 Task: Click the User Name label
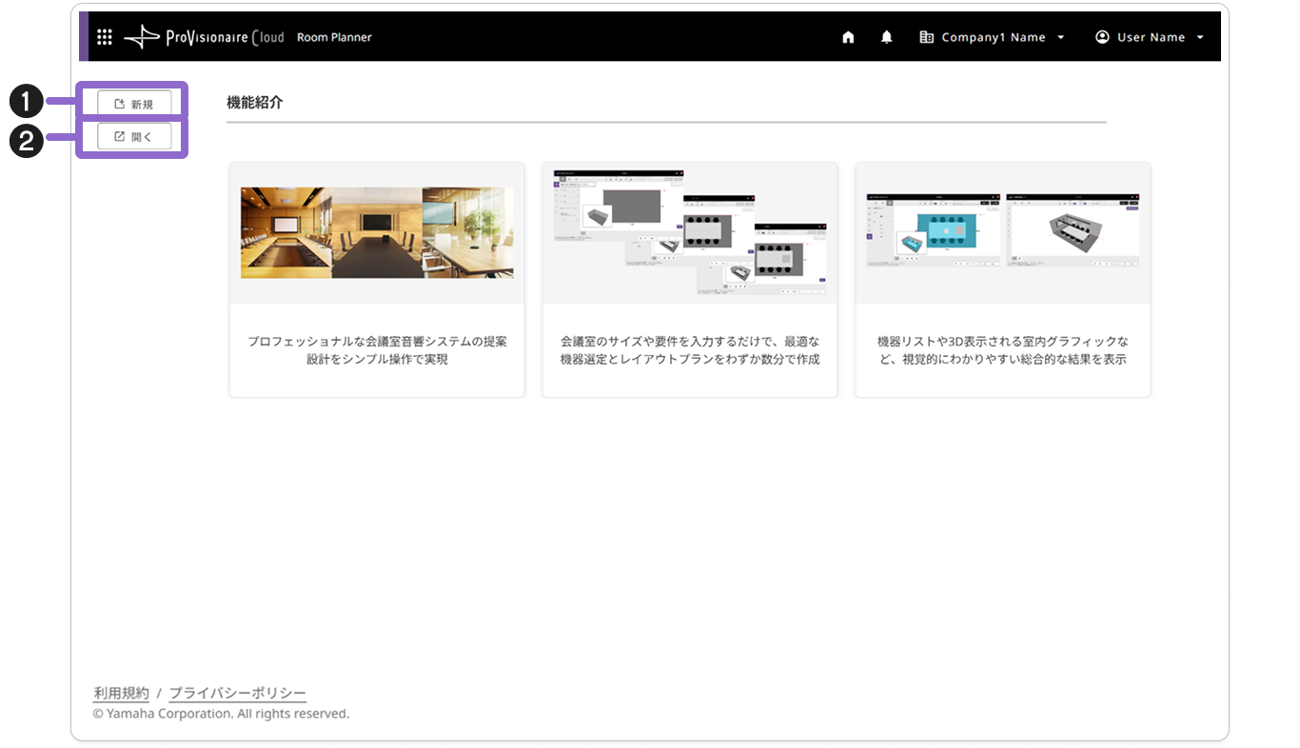(1152, 37)
